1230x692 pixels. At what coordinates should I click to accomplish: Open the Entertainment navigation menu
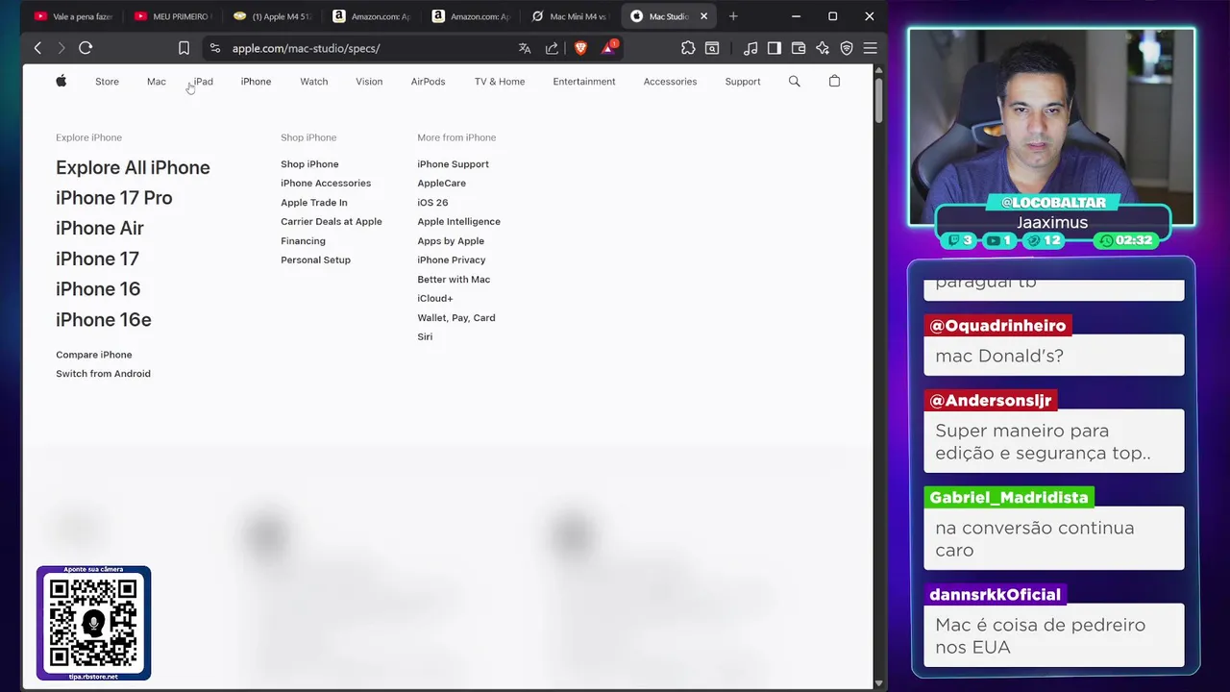click(584, 82)
